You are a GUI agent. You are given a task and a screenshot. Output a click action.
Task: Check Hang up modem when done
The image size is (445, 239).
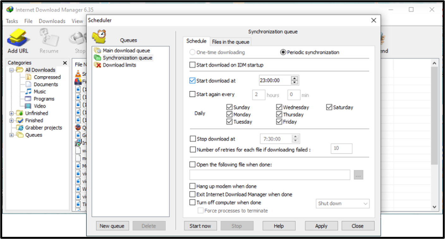(x=192, y=186)
